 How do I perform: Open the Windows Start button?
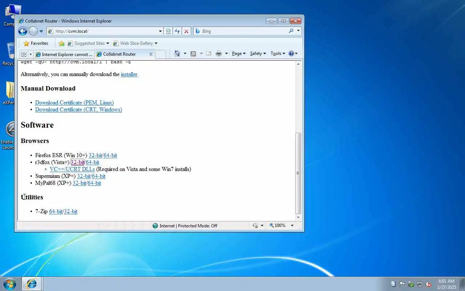10,284
